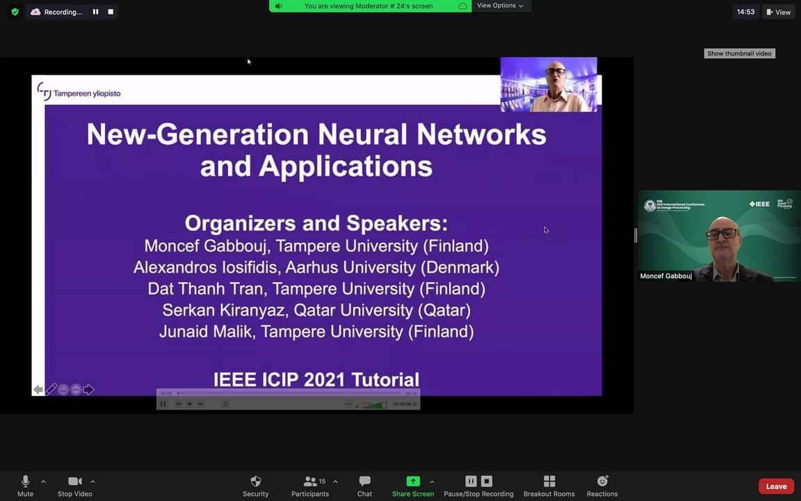801x501 pixels.
Task: Click 'Junaid Malik, Tampere University' line
Action: (x=316, y=331)
